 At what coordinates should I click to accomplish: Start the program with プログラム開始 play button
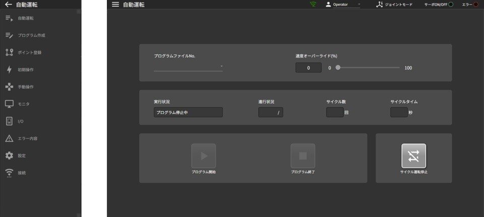tap(204, 156)
